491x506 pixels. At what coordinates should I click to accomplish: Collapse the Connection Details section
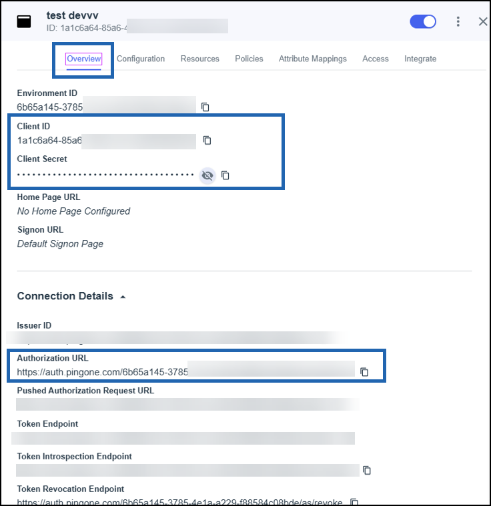click(123, 297)
